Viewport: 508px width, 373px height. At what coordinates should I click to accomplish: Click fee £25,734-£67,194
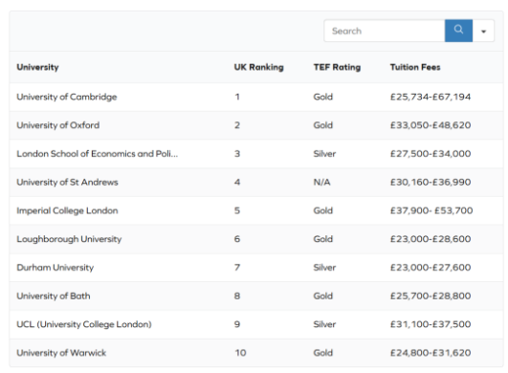[431, 97]
